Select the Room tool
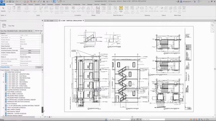Viewport: 216px width, 121px height. (x=104, y=9)
